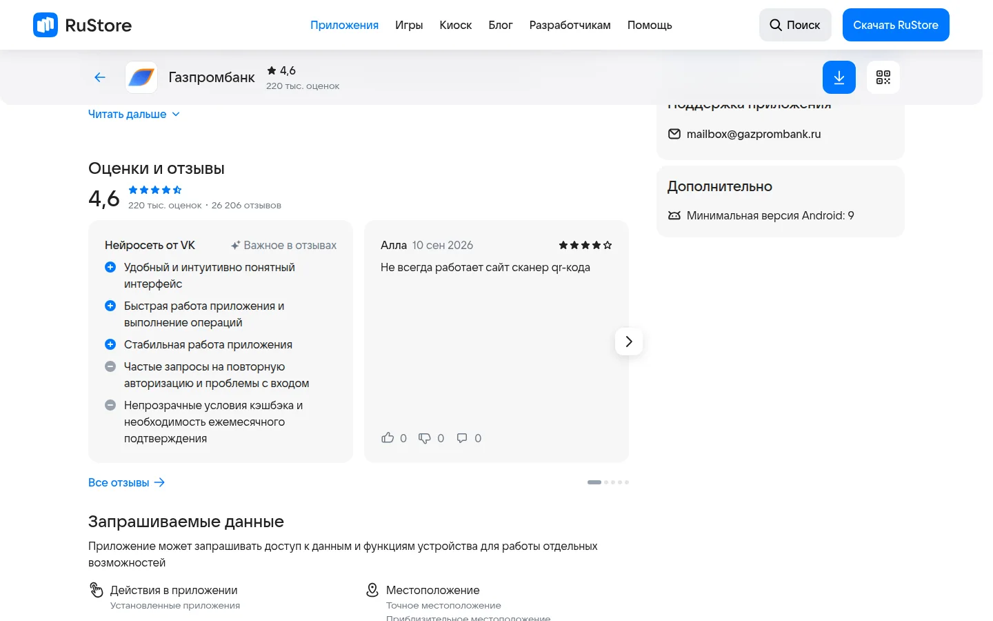Expand description with Читать дальше
993x621 pixels.
point(134,114)
